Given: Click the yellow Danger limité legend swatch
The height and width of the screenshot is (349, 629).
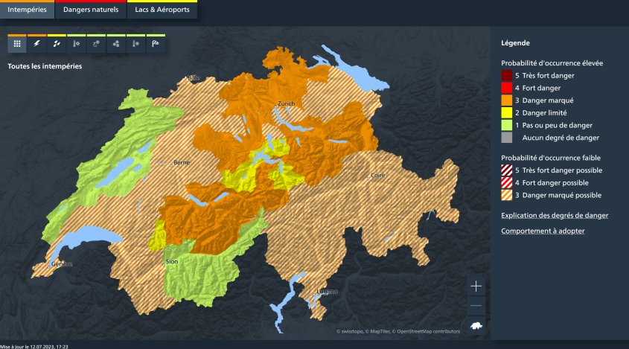Looking at the screenshot, I should (x=507, y=112).
